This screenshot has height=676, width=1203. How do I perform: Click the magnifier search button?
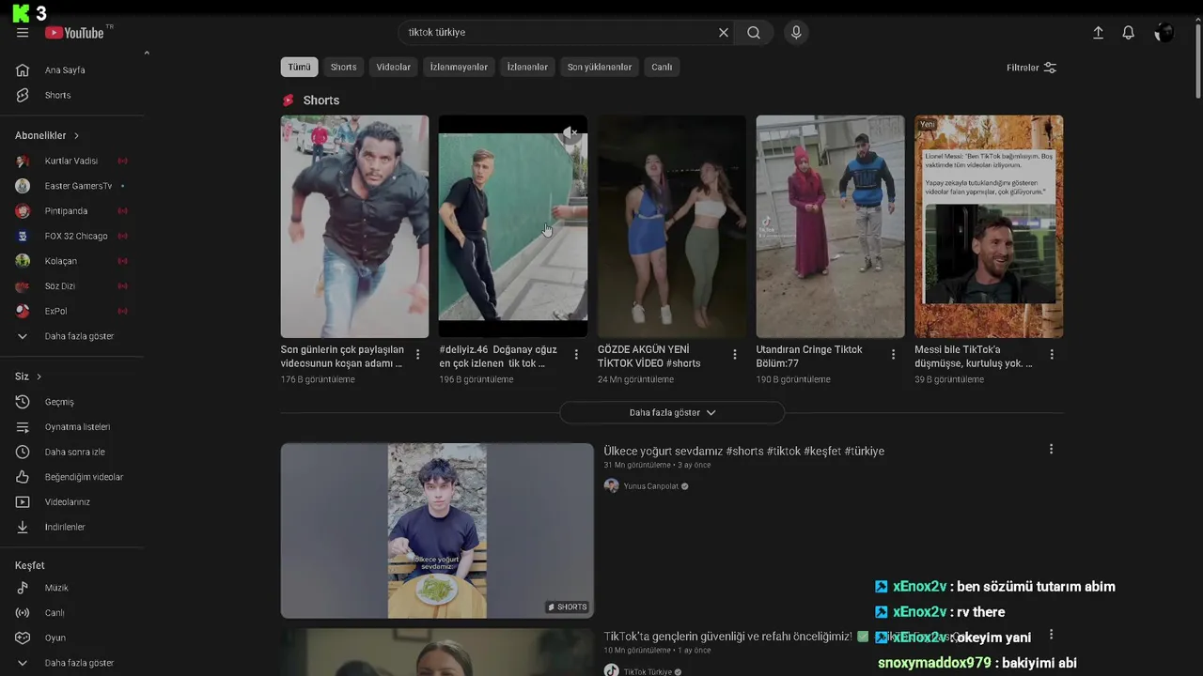(754, 32)
